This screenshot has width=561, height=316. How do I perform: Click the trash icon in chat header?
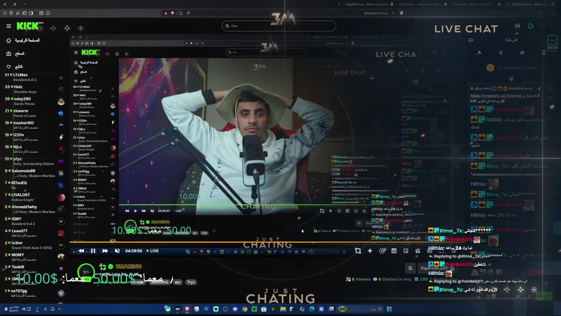coord(501,53)
